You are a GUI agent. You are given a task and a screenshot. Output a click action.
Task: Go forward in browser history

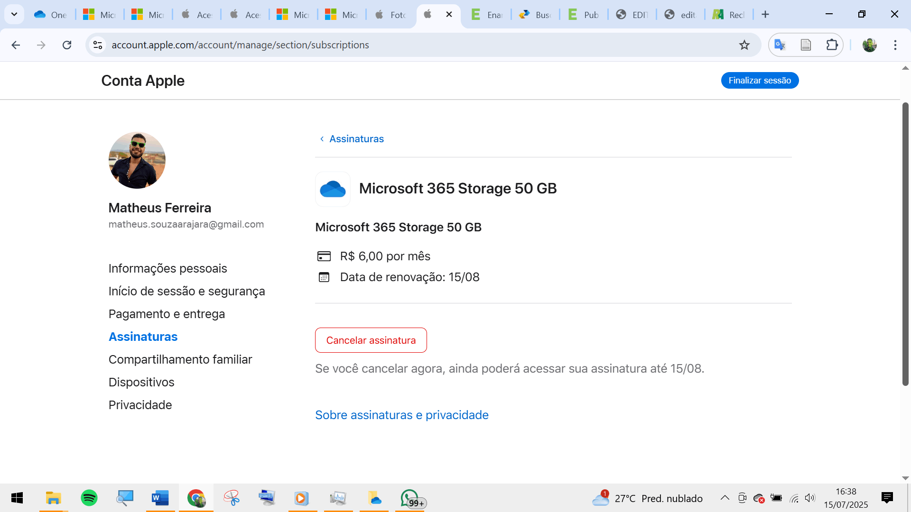[41, 45]
